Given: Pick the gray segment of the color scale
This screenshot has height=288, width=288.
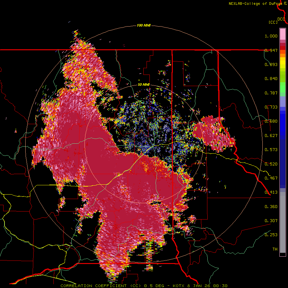Looking at the screenshot, I should tap(283, 222).
